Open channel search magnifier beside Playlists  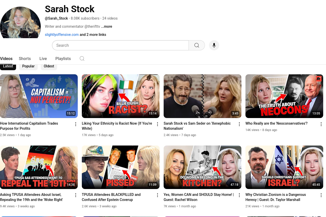pyautogui.click(x=82, y=59)
